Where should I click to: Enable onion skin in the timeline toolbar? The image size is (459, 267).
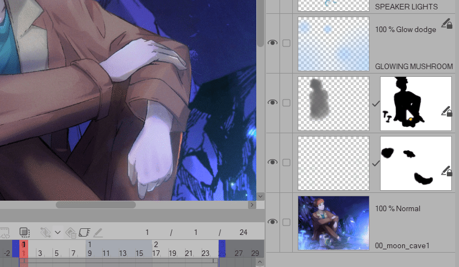click(25, 232)
